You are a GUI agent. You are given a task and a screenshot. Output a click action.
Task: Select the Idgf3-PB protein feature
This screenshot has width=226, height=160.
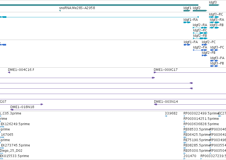[214, 66]
